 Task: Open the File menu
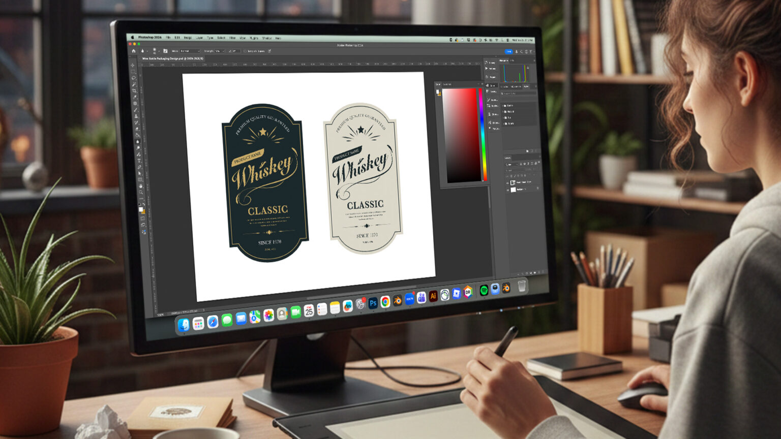coord(168,38)
